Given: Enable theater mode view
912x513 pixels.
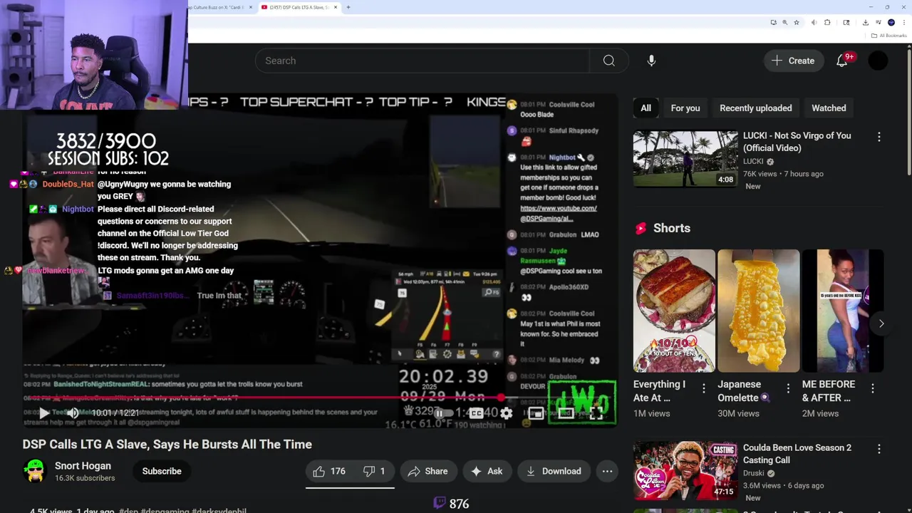Looking at the screenshot, I should point(566,413).
